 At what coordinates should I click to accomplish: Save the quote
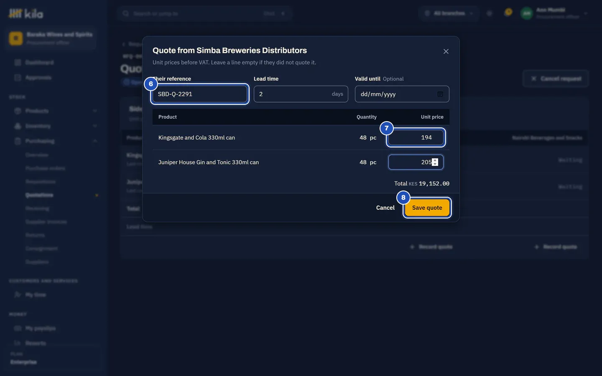click(x=427, y=208)
